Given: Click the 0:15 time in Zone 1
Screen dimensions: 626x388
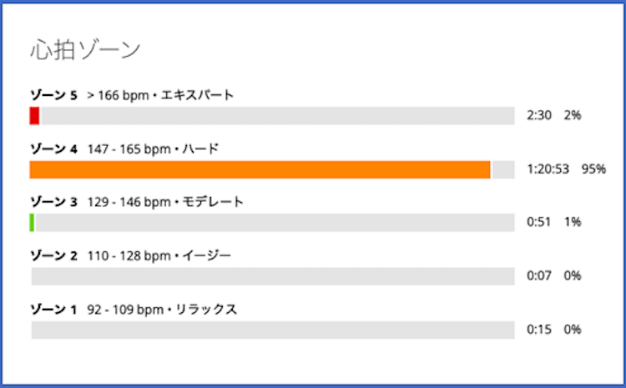Looking at the screenshot, I should click(x=539, y=330).
